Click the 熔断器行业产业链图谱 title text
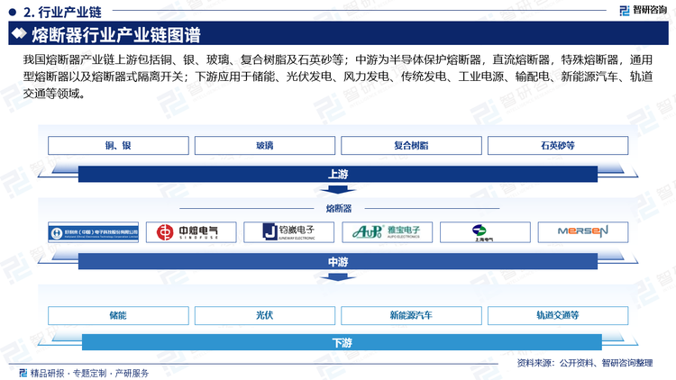Viewport: 676px width, 380px height. click(x=116, y=34)
